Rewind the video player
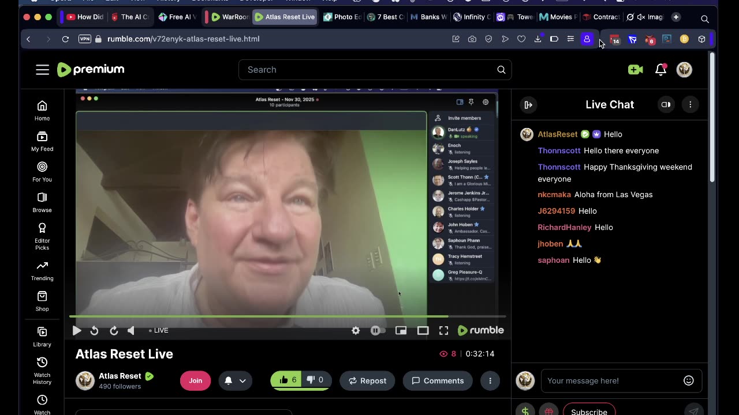739x415 pixels. pos(94,330)
